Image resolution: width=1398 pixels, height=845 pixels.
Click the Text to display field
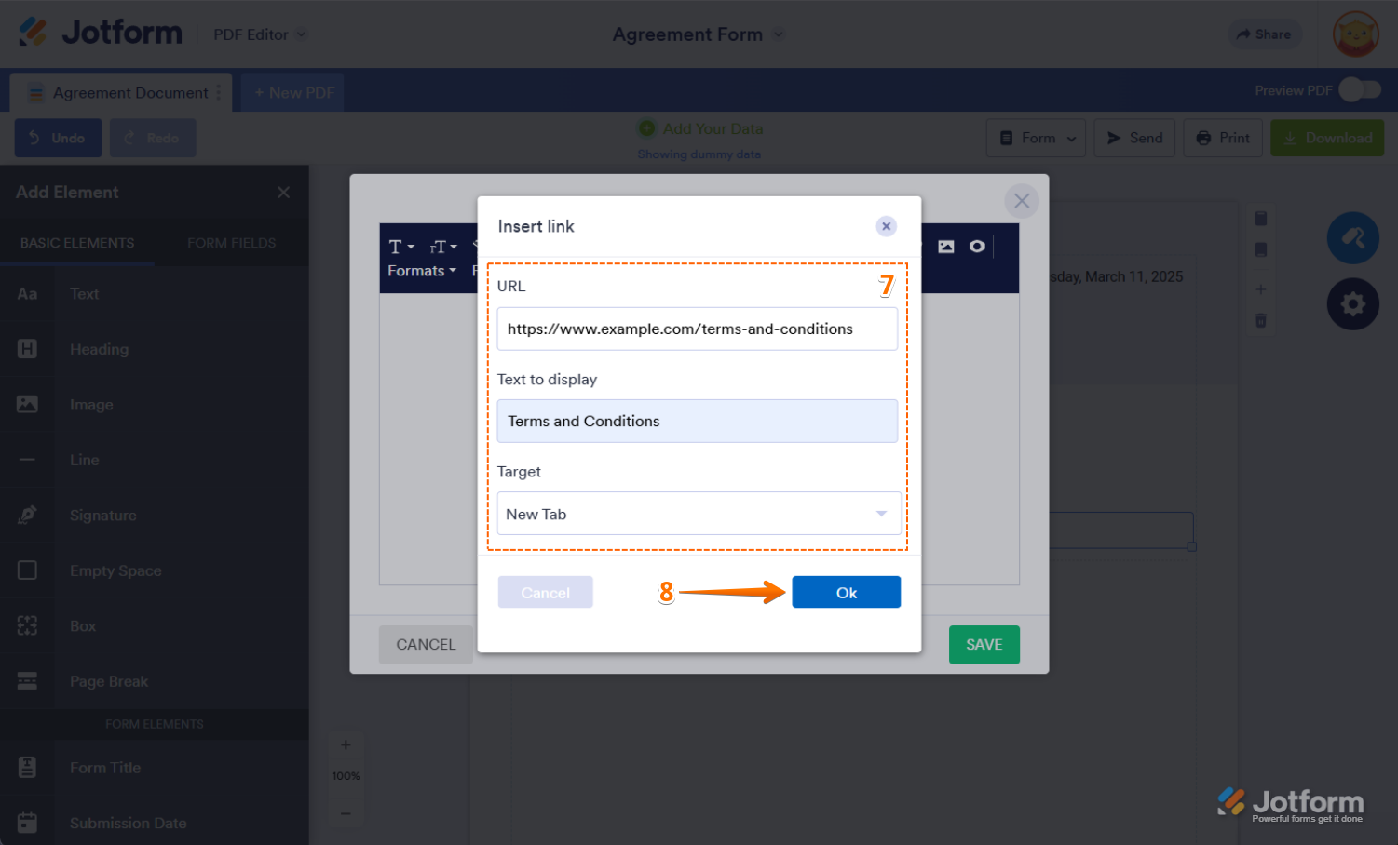(698, 421)
